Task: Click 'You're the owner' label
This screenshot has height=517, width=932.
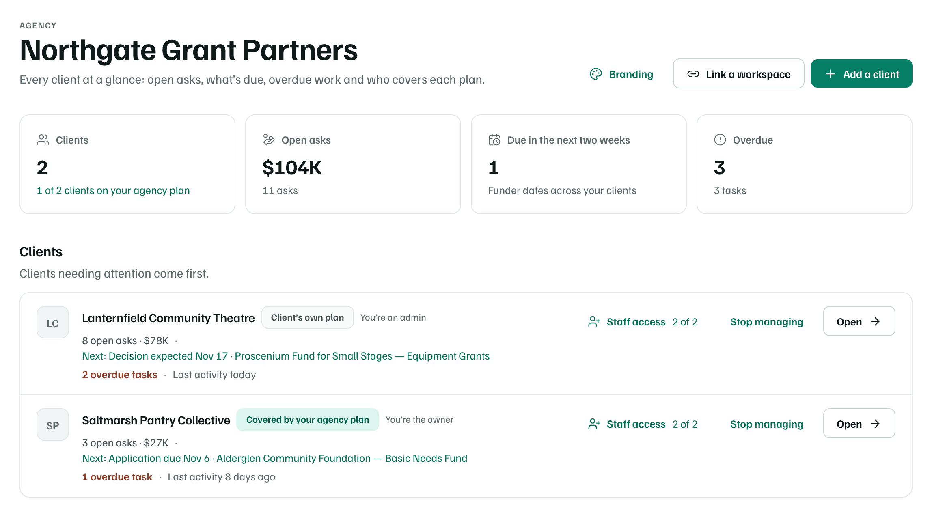Action: (x=419, y=420)
